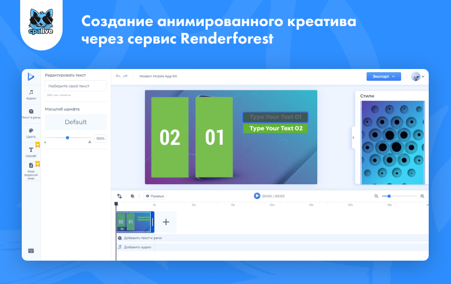Click the Modern Mobile App Kit project title
This screenshot has width=451, height=284.
coord(158,76)
